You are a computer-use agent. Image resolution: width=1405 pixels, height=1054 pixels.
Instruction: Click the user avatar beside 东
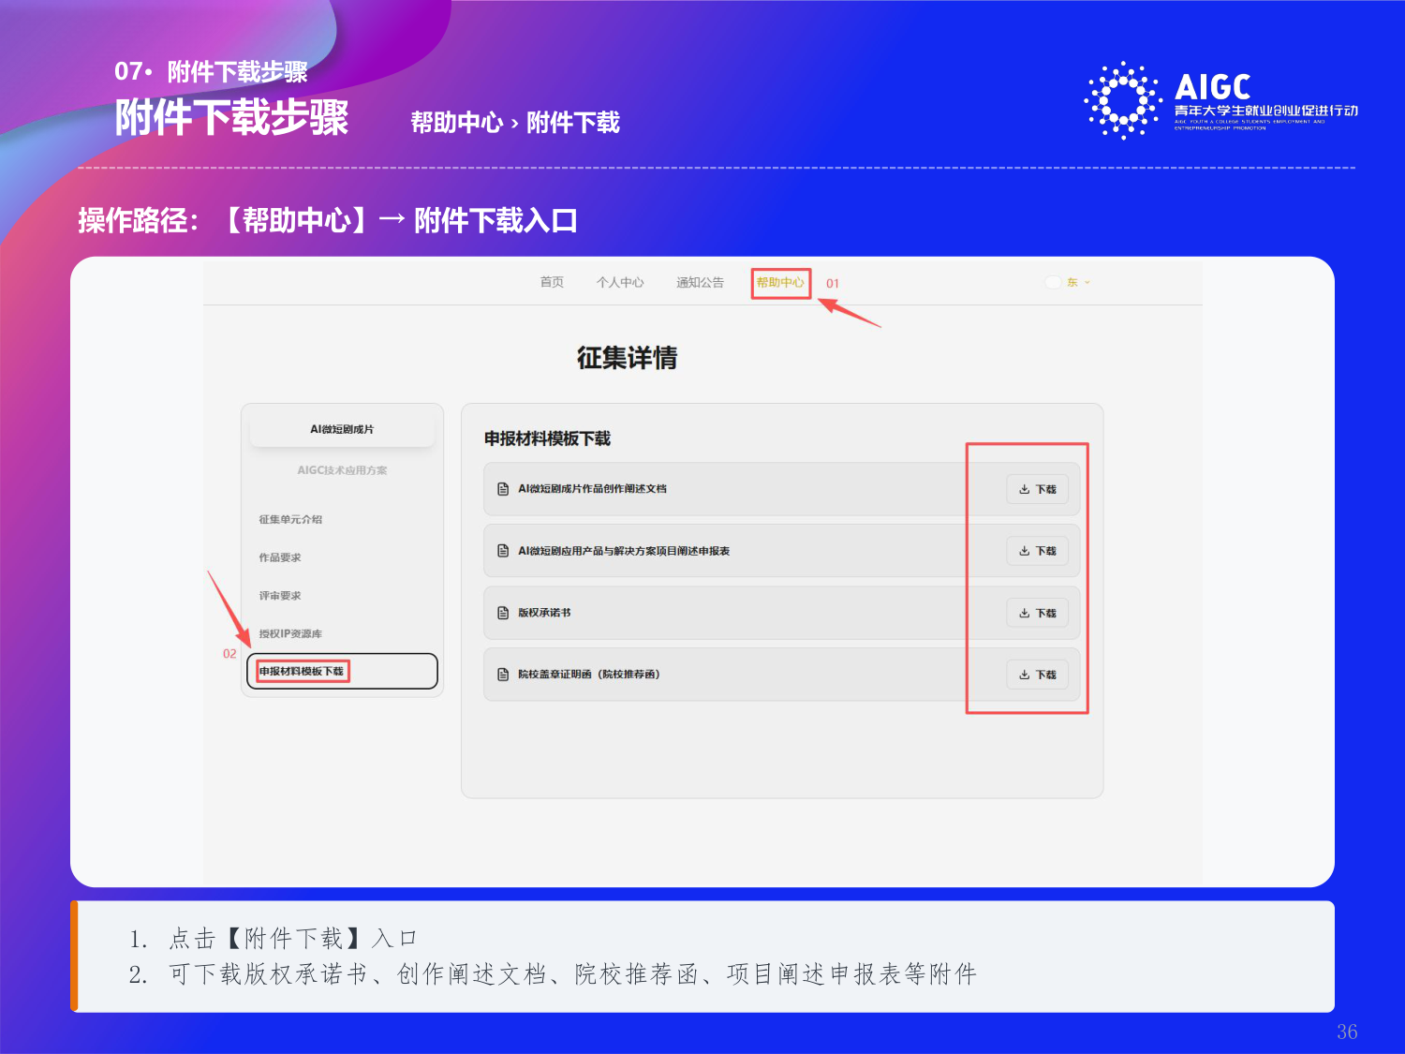pos(1053,282)
